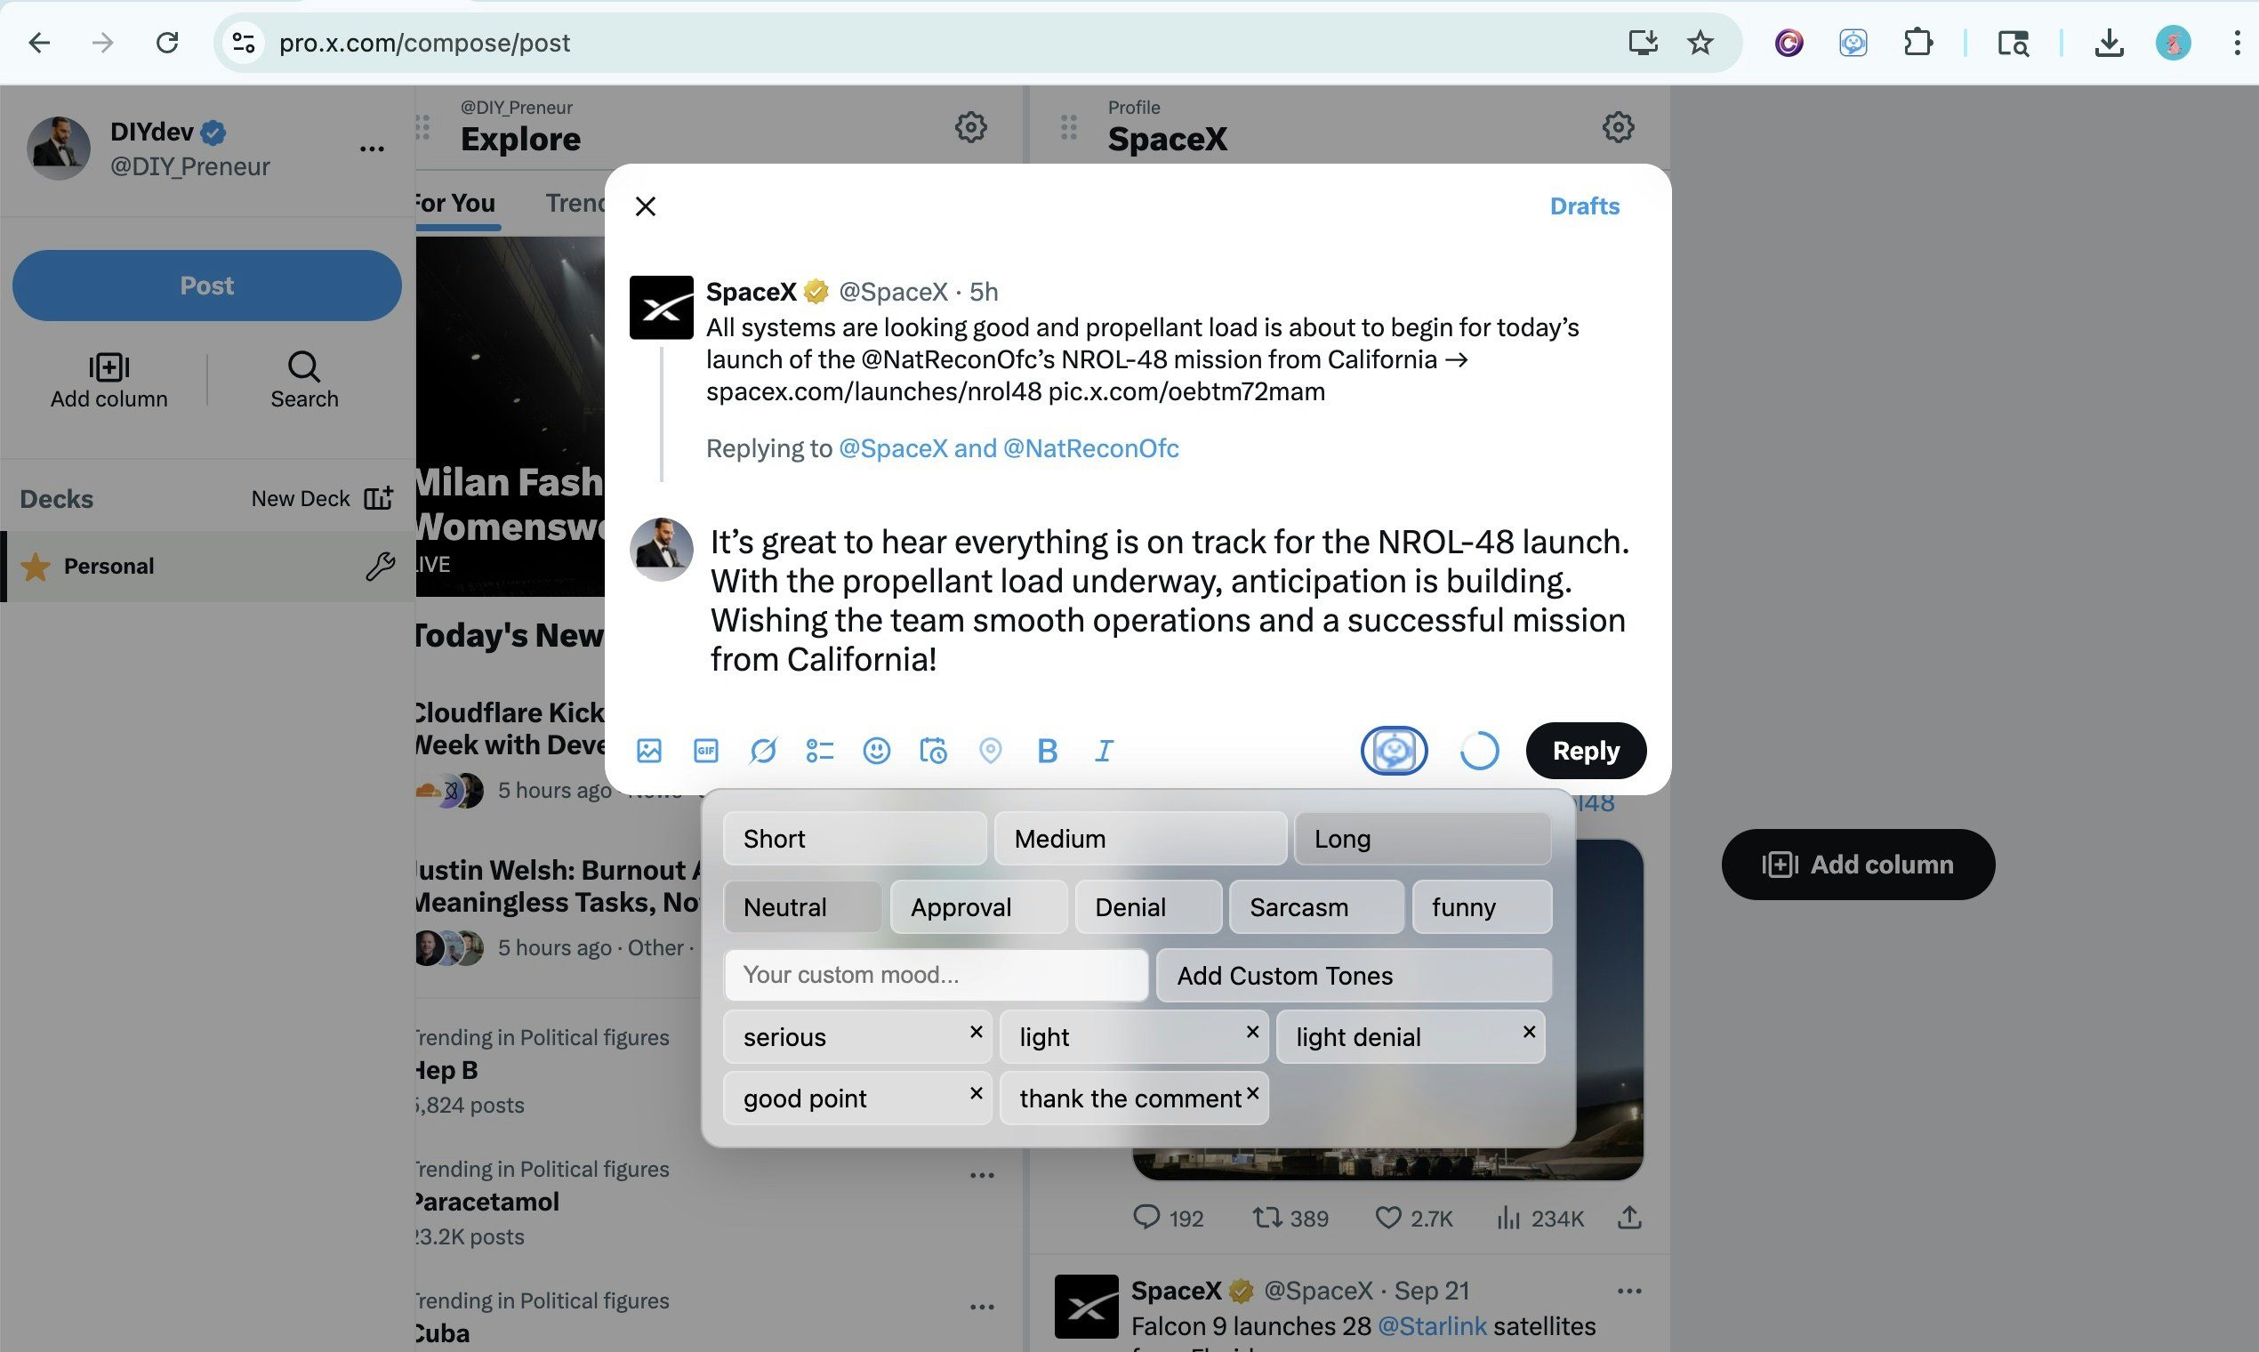Choose the funny tone

[x=1481, y=906]
